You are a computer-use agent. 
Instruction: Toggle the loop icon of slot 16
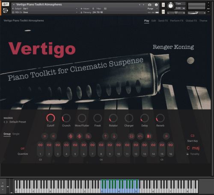[171, 145]
